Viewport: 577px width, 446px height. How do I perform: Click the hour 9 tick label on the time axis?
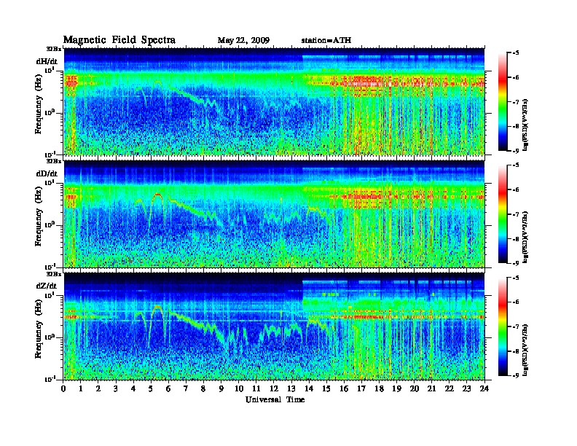[x=221, y=388]
